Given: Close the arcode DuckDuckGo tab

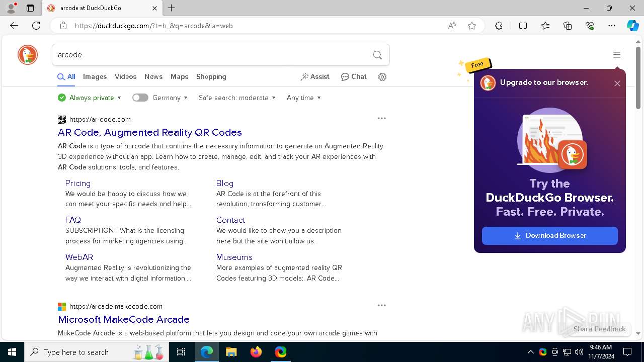Looking at the screenshot, I should [x=154, y=8].
